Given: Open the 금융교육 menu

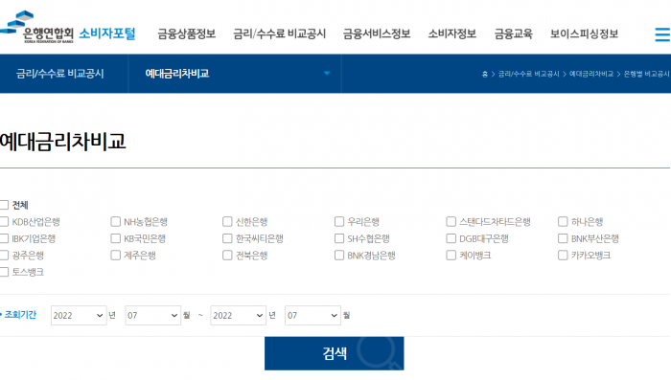Looking at the screenshot, I should pos(513,34).
